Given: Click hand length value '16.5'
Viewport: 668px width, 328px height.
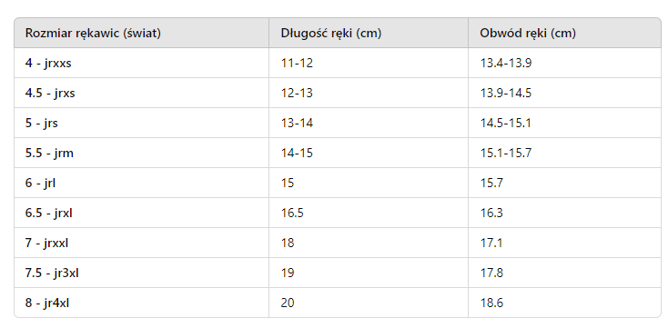Looking at the screenshot, I should tap(292, 213).
